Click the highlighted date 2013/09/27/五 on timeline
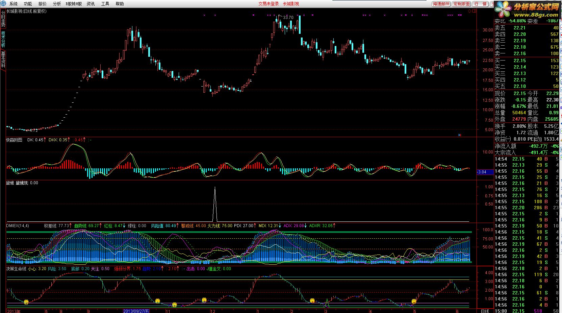Viewport: 562px width, 313px height. click(x=136, y=311)
